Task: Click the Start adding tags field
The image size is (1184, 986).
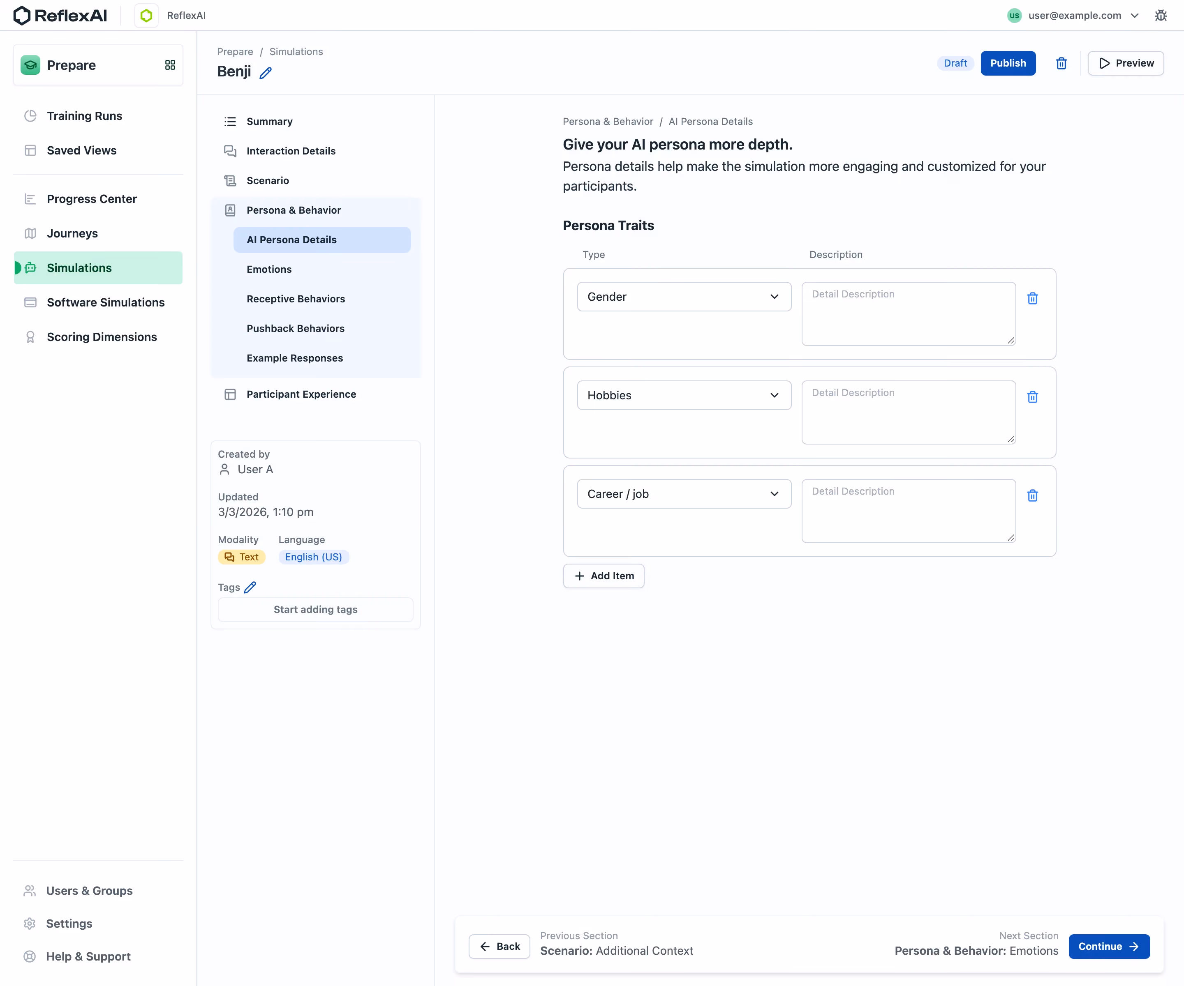Action: (x=316, y=610)
